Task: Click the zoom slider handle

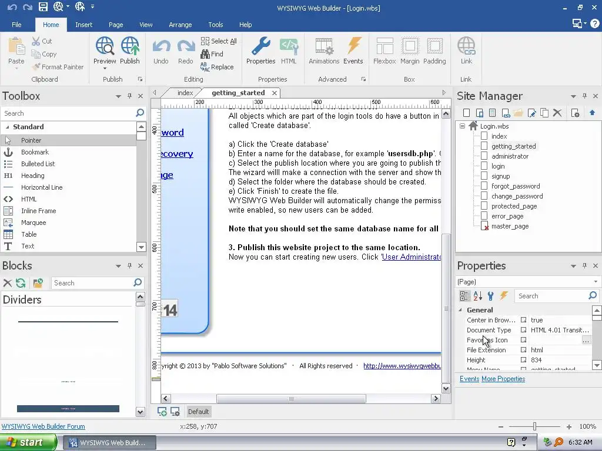Action: pyautogui.click(x=534, y=426)
